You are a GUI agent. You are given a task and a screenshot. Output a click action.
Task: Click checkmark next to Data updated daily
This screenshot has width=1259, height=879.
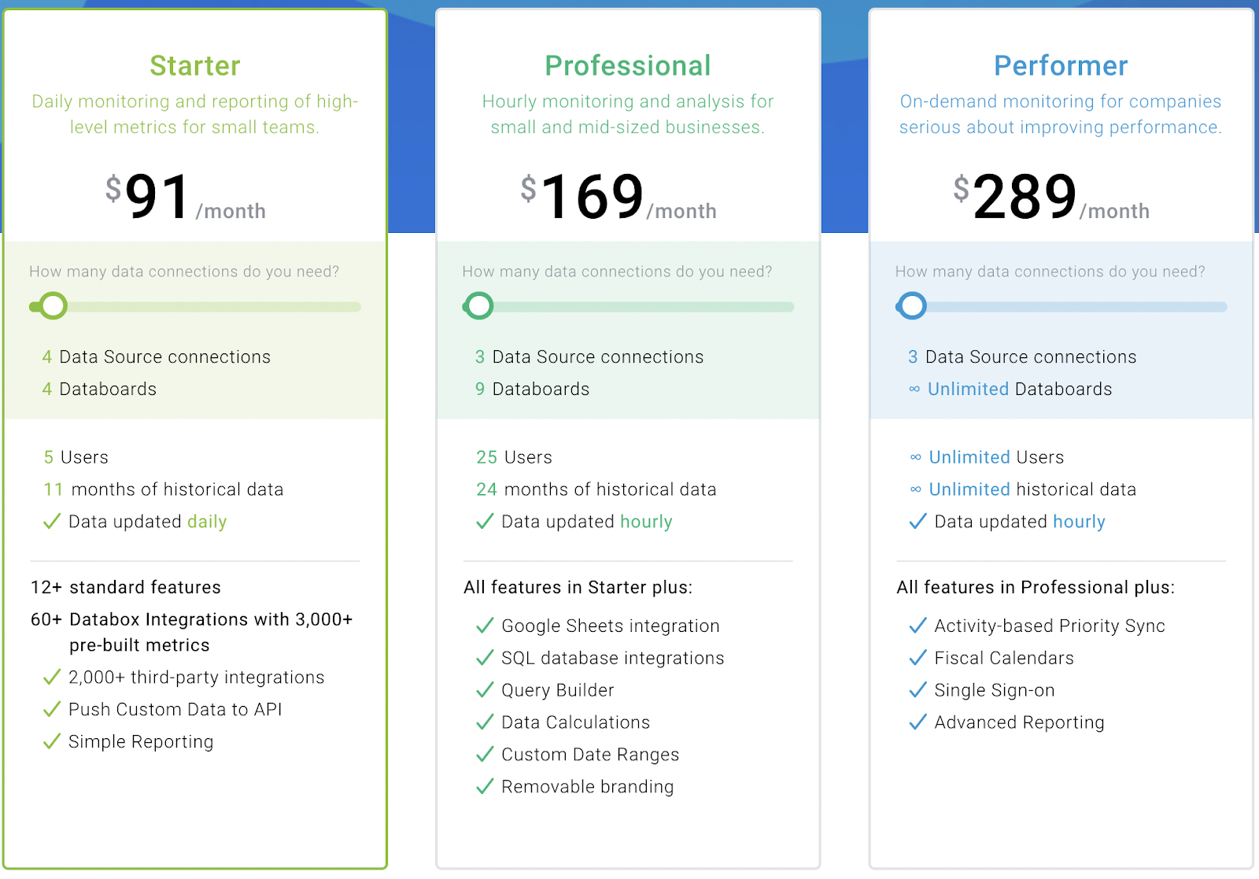(x=52, y=522)
